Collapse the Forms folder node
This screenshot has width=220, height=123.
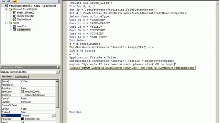(x=6, y=23)
